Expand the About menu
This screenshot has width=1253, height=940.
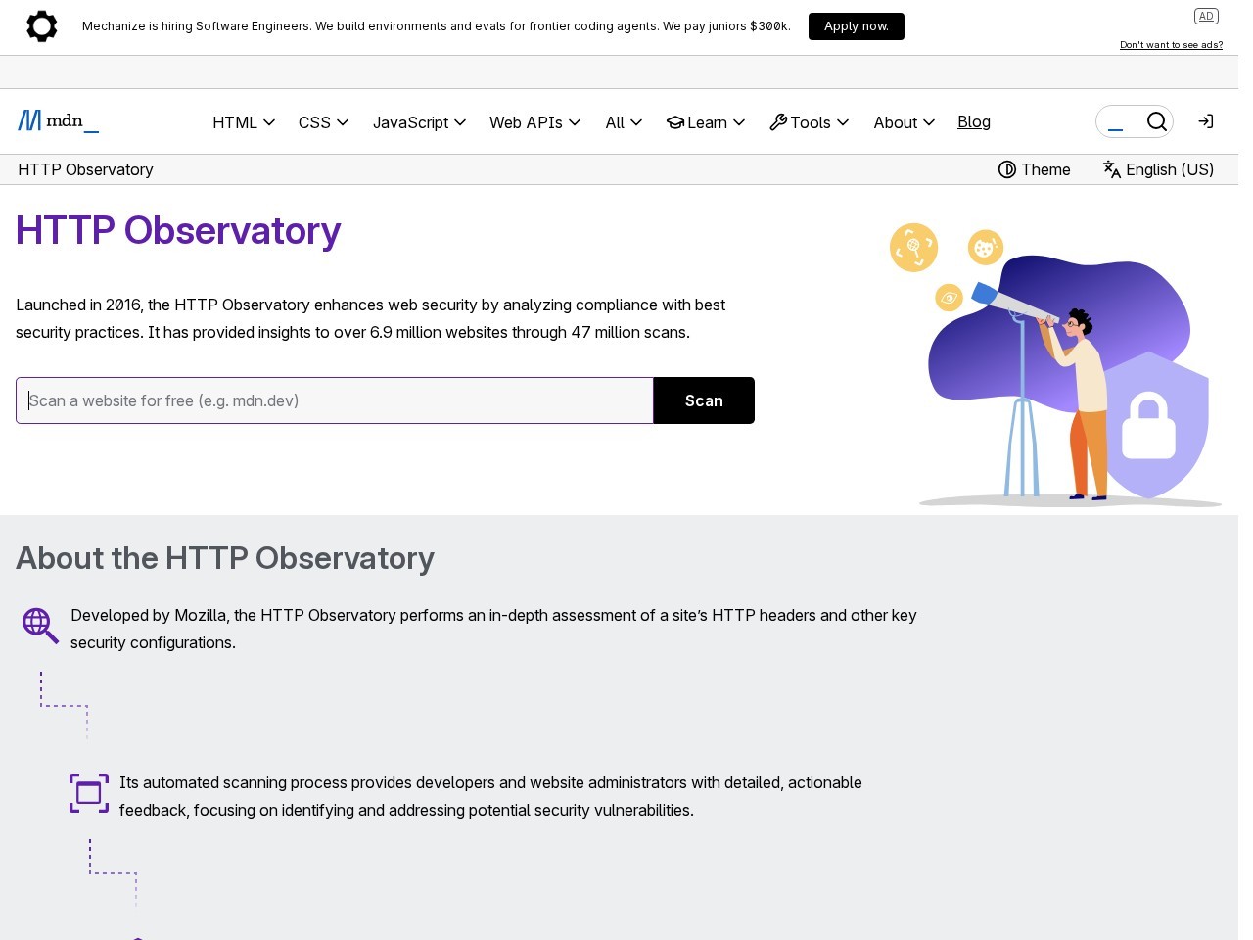(x=905, y=122)
